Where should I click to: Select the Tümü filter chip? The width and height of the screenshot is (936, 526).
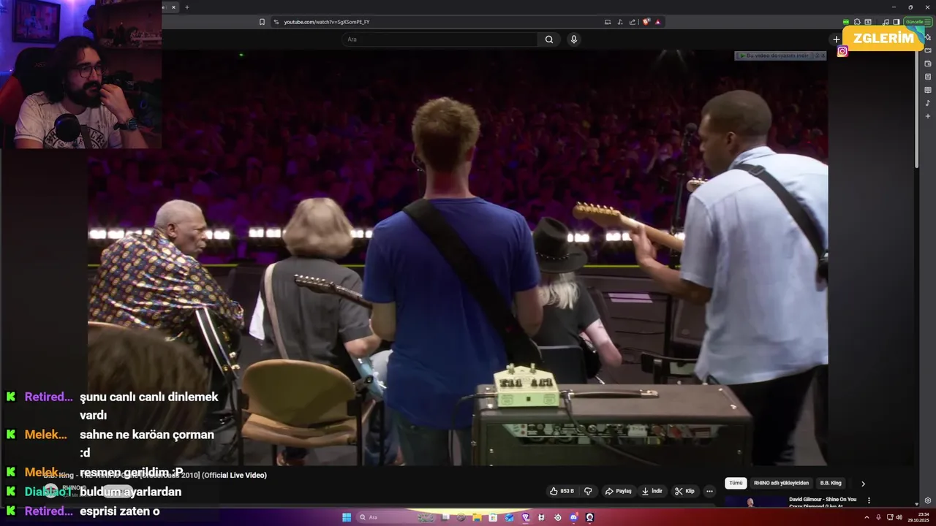click(736, 483)
